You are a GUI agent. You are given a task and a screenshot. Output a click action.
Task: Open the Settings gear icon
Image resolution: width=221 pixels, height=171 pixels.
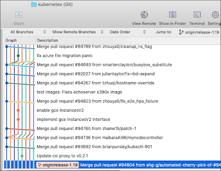pyautogui.click(x=215, y=15)
